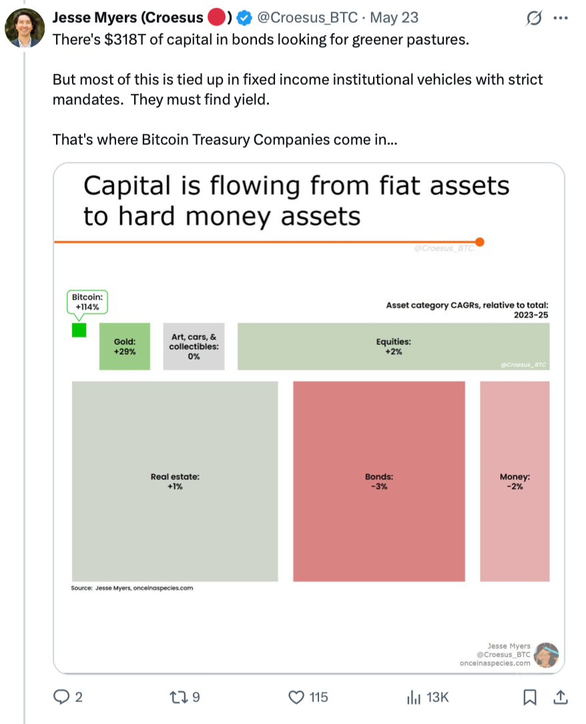Open the reply comment icon
The height and width of the screenshot is (724, 586).
(62, 697)
